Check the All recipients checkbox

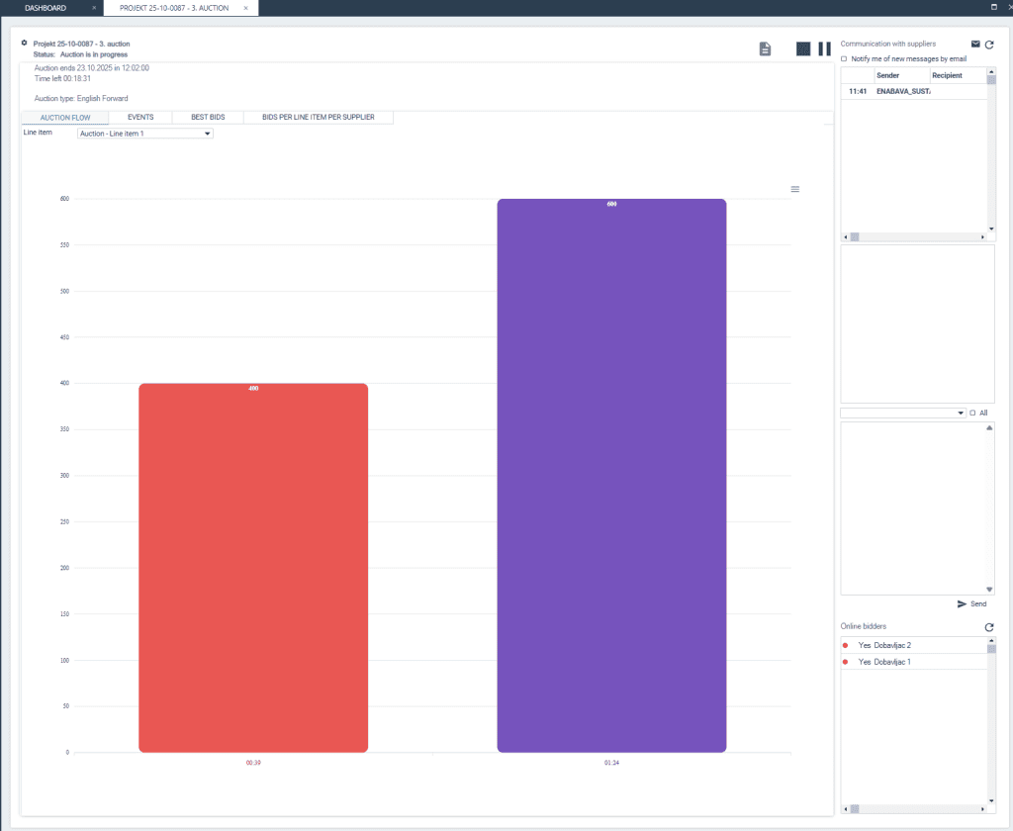[x=973, y=413]
